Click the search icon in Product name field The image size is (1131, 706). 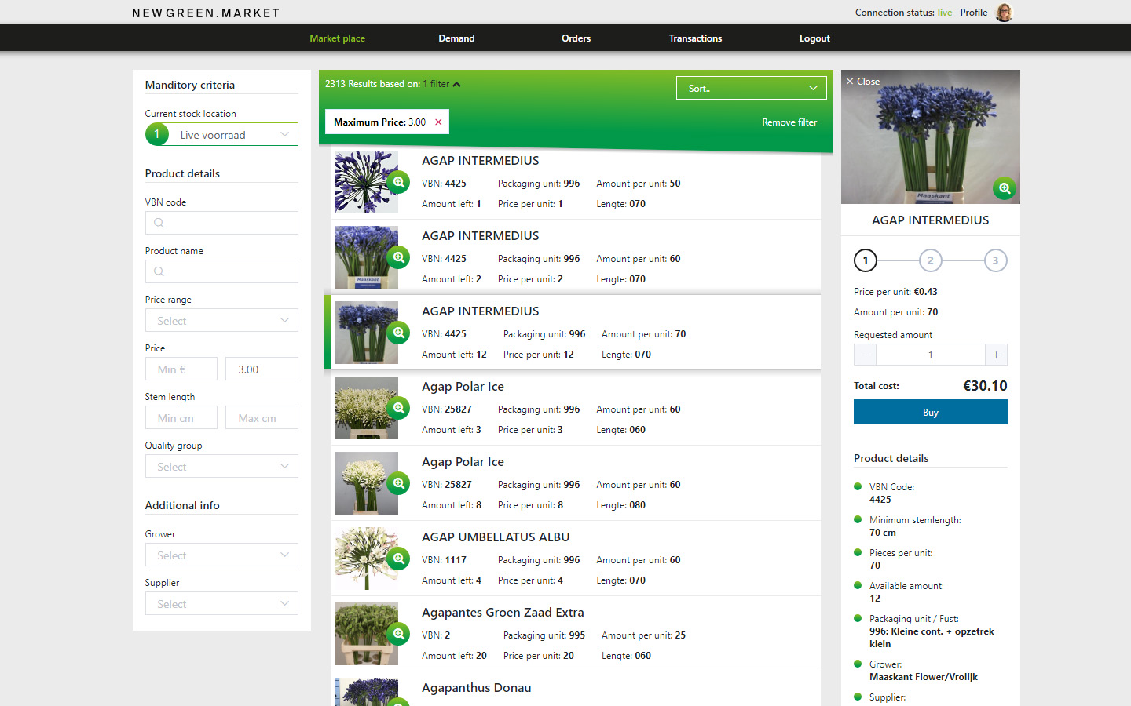pos(159,271)
